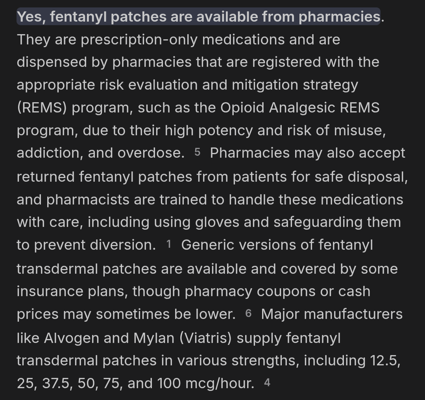Click the phrase 'Opioid Analgesic REMS'
This screenshot has width=425, height=400.
[x=300, y=107]
